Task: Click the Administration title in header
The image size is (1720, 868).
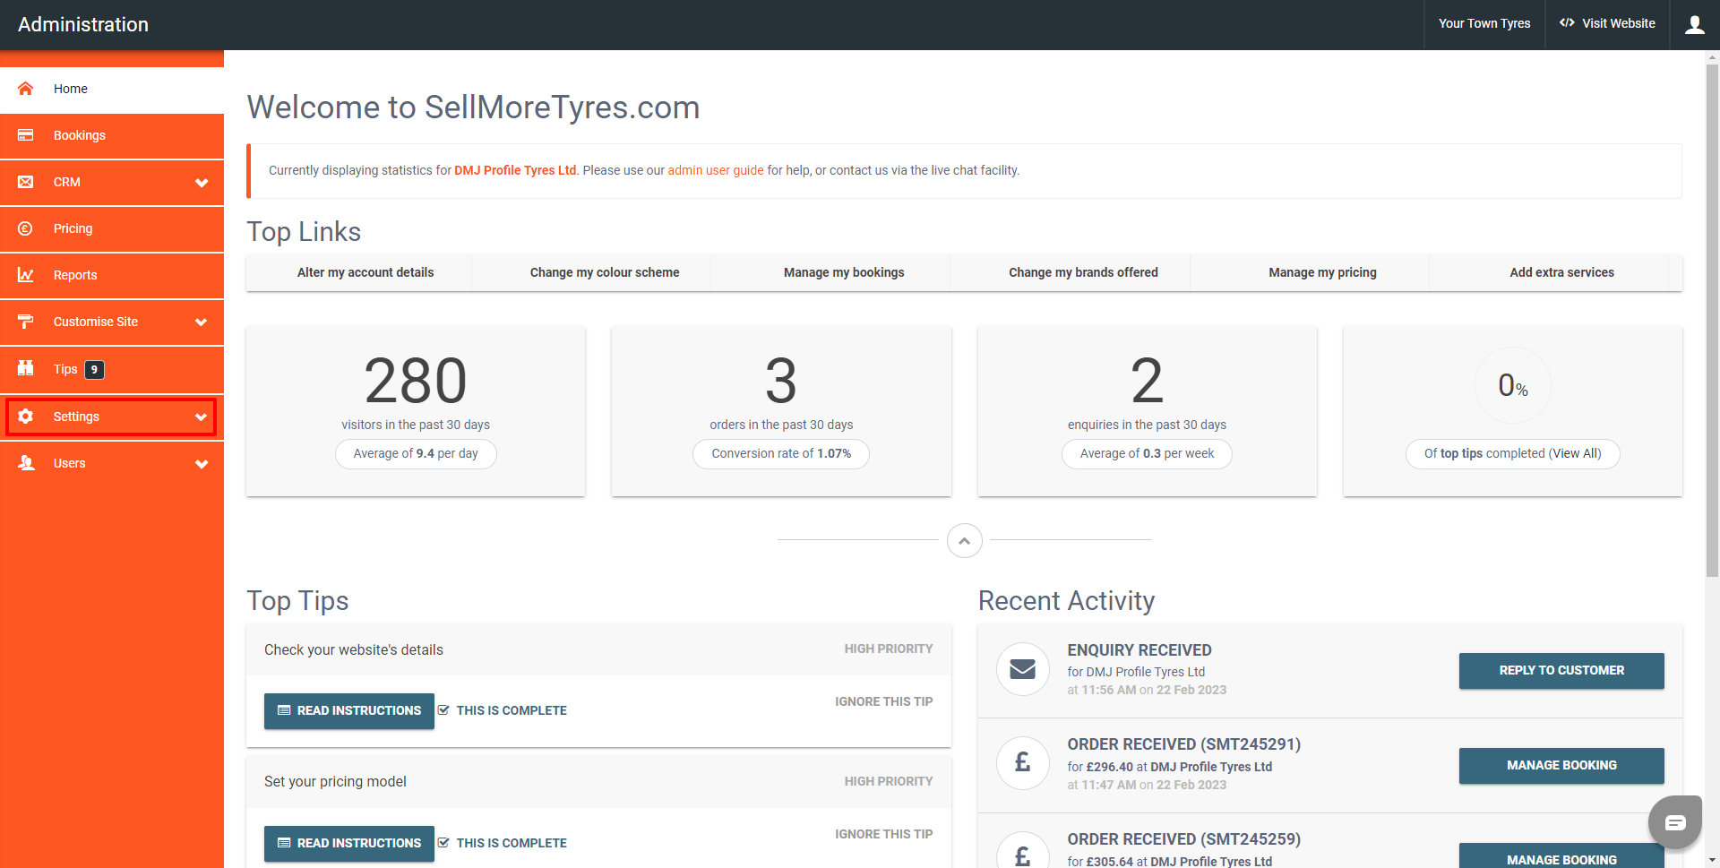Action: (83, 24)
